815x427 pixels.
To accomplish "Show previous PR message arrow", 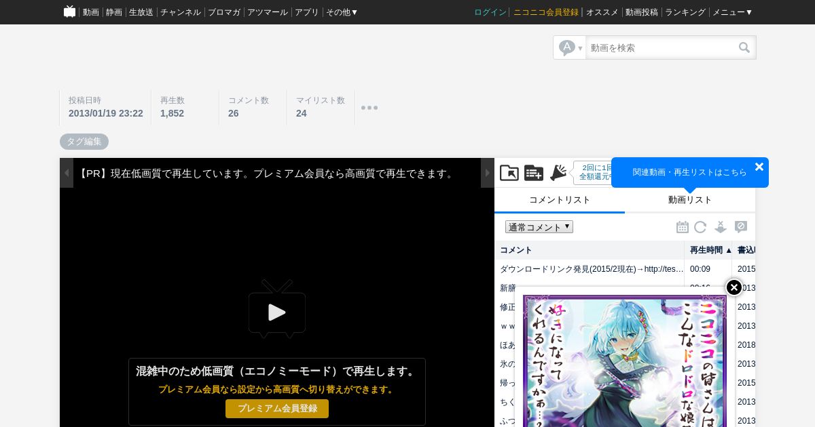I will (67, 173).
